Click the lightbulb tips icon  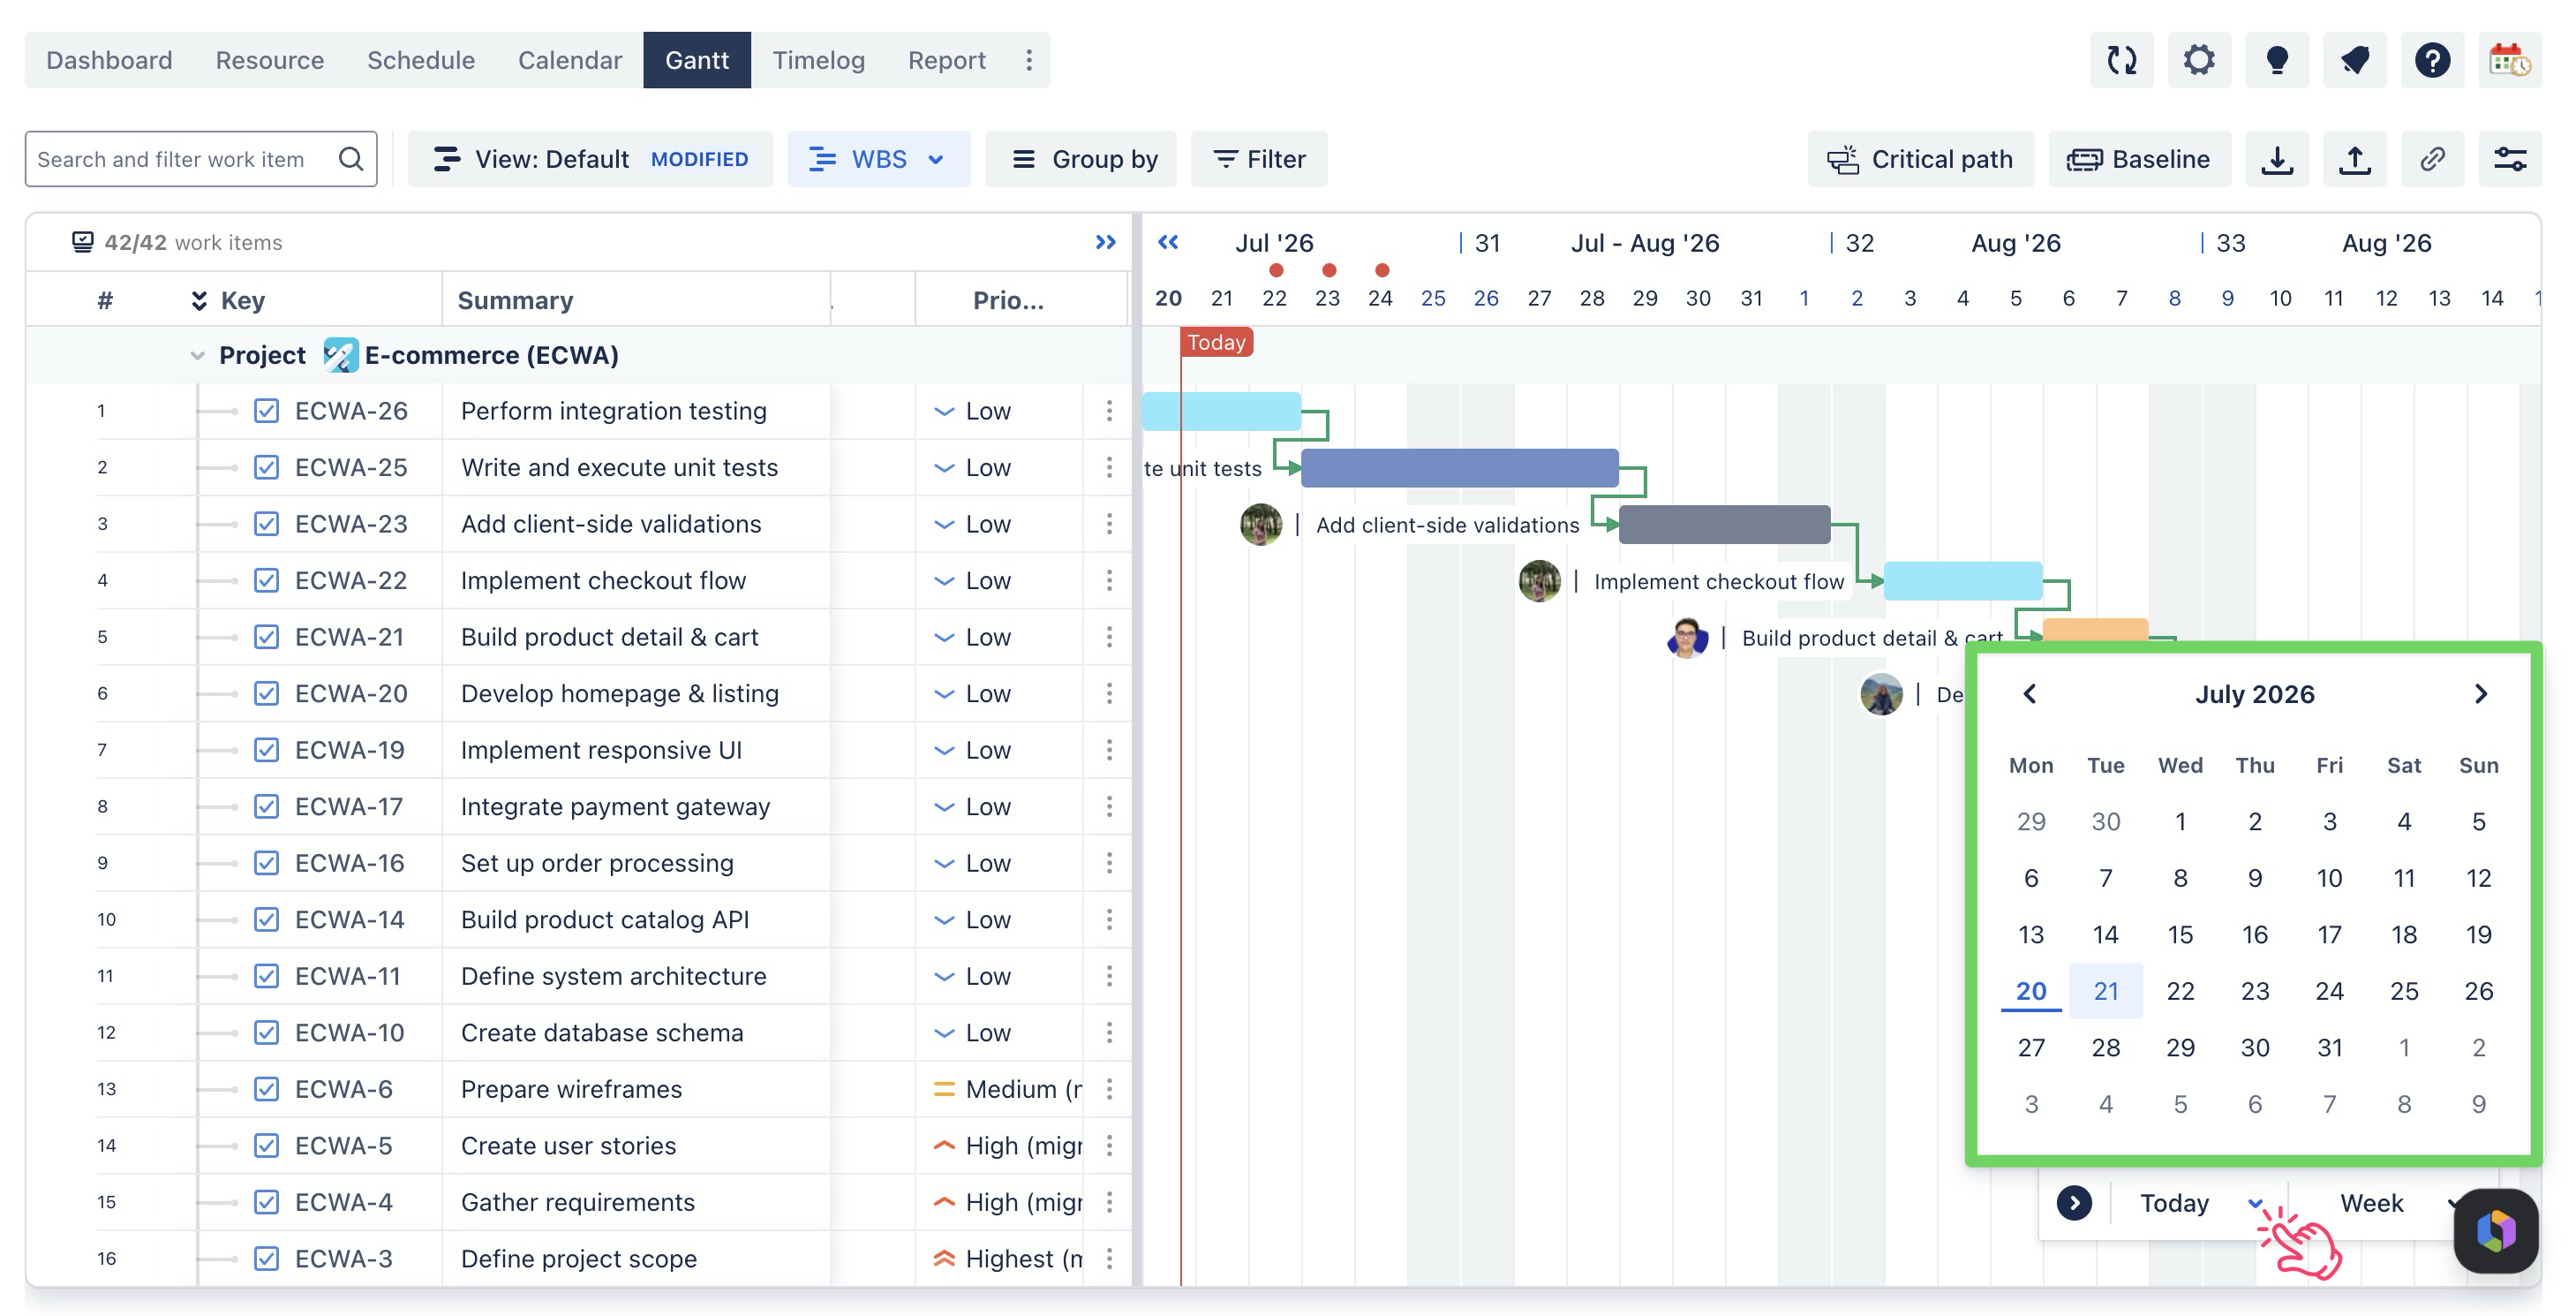(x=2276, y=60)
